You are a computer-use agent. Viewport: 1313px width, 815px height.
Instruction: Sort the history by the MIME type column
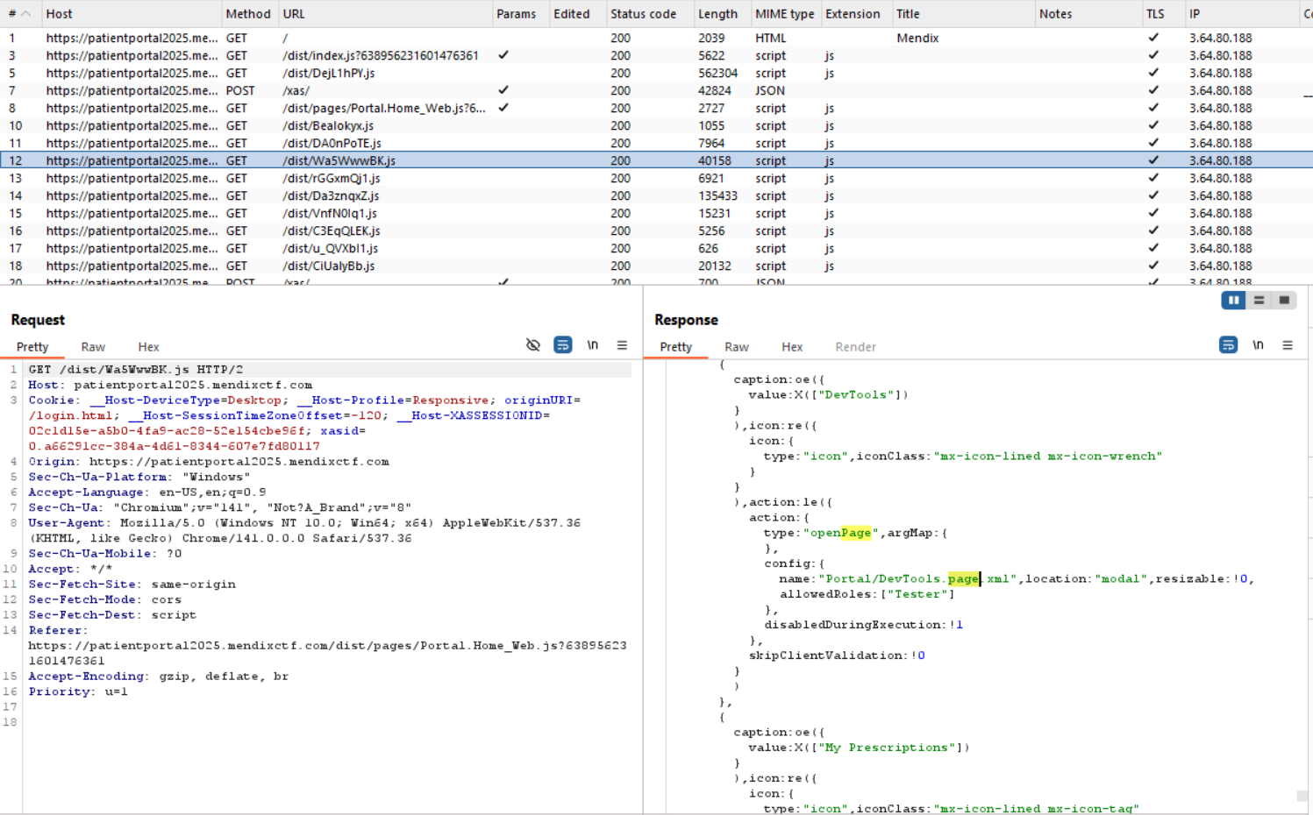click(784, 14)
